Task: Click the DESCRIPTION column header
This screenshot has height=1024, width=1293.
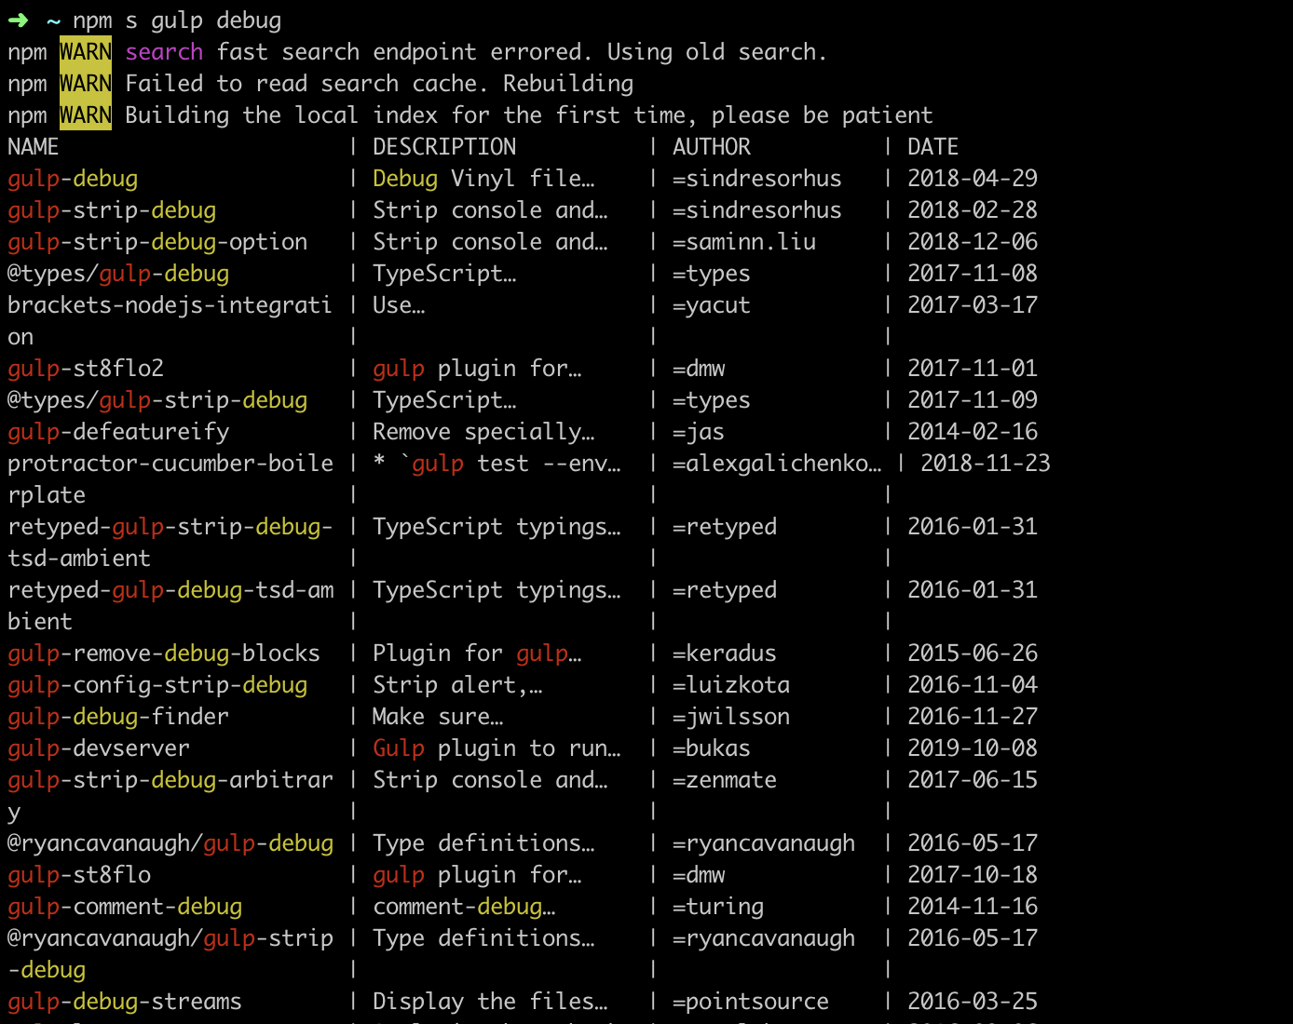Action: click(444, 146)
